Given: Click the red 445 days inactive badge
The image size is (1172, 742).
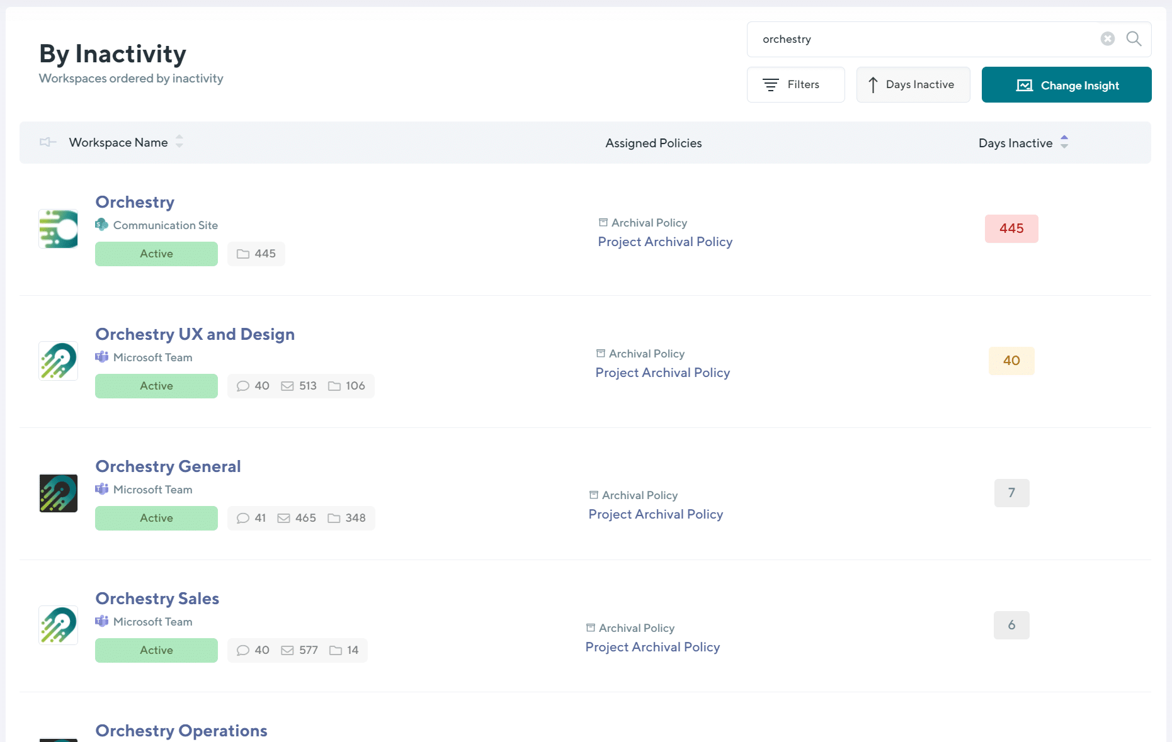Looking at the screenshot, I should pos(1011,228).
